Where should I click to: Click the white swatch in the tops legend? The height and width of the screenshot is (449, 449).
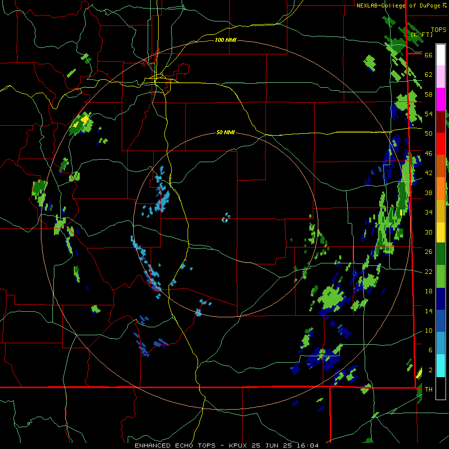point(441,55)
